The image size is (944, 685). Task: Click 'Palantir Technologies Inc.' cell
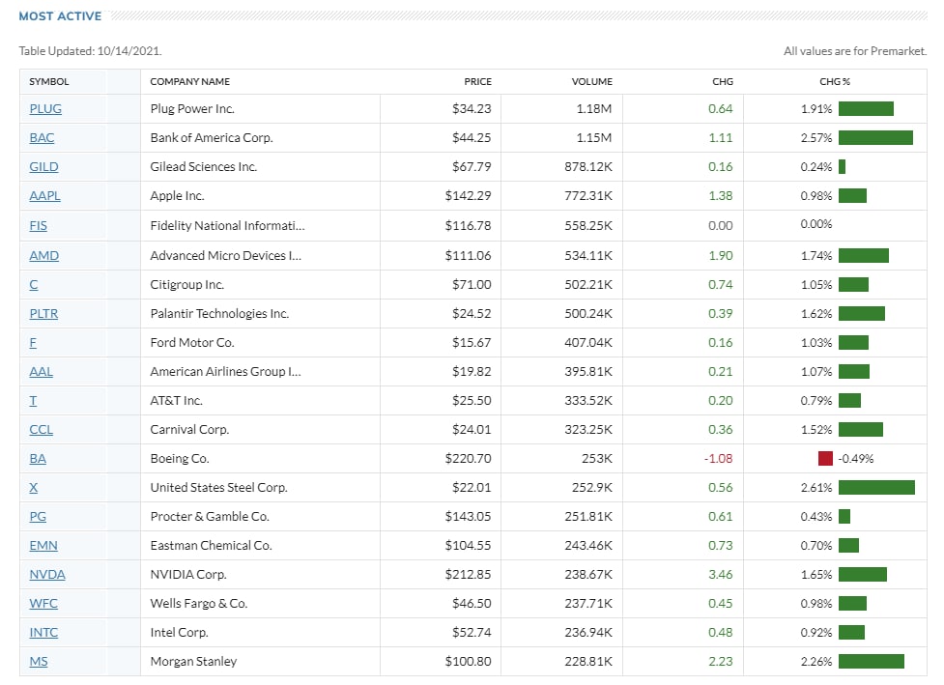[219, 314]
